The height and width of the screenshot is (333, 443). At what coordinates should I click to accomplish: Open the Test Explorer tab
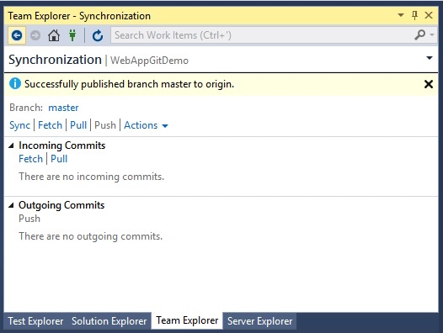pos(35,321)
